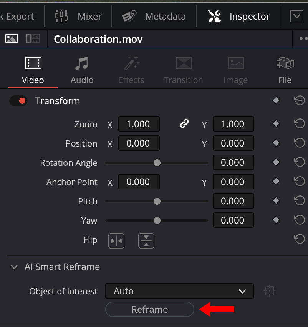Click the Zoom link chain icon
This screenshot has height=327, width=308.
point(185,124)
